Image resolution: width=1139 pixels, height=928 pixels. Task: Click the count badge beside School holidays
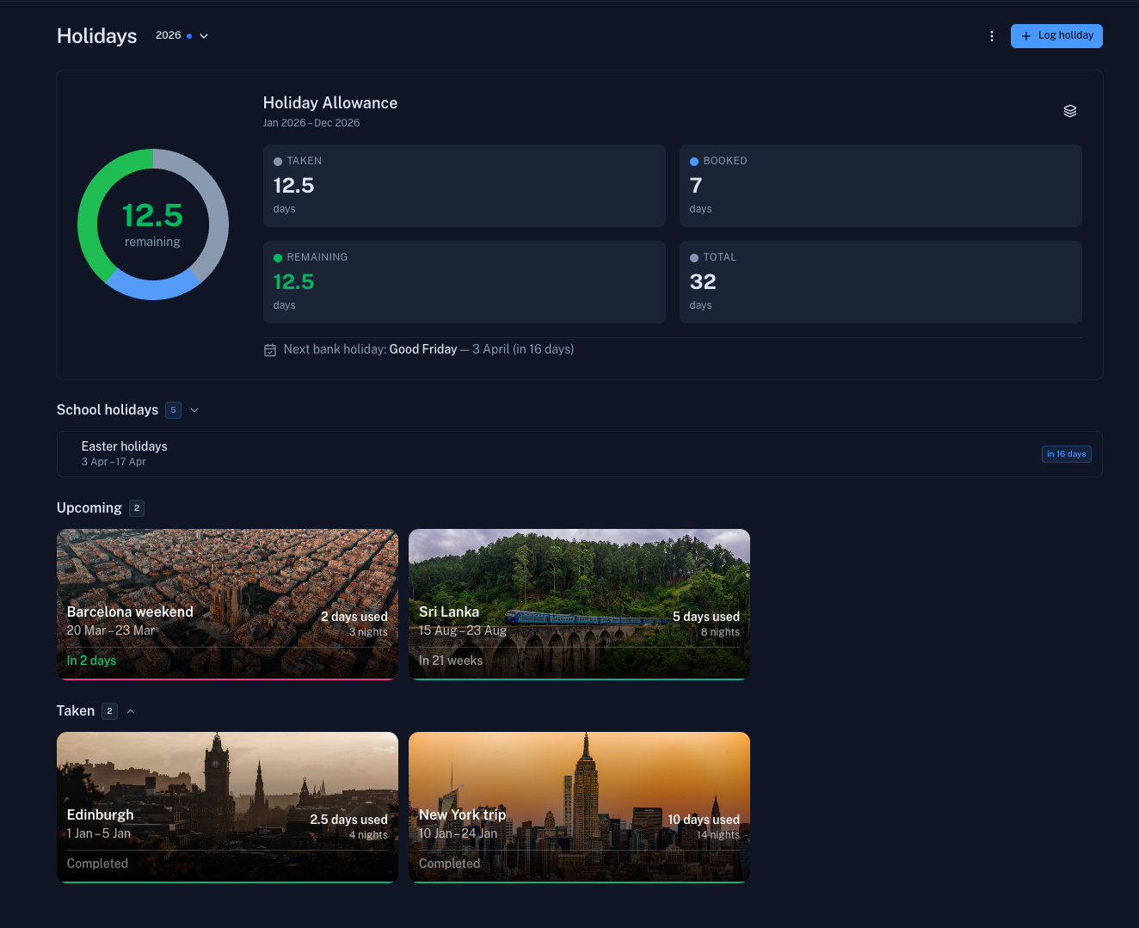pos(173,410)
